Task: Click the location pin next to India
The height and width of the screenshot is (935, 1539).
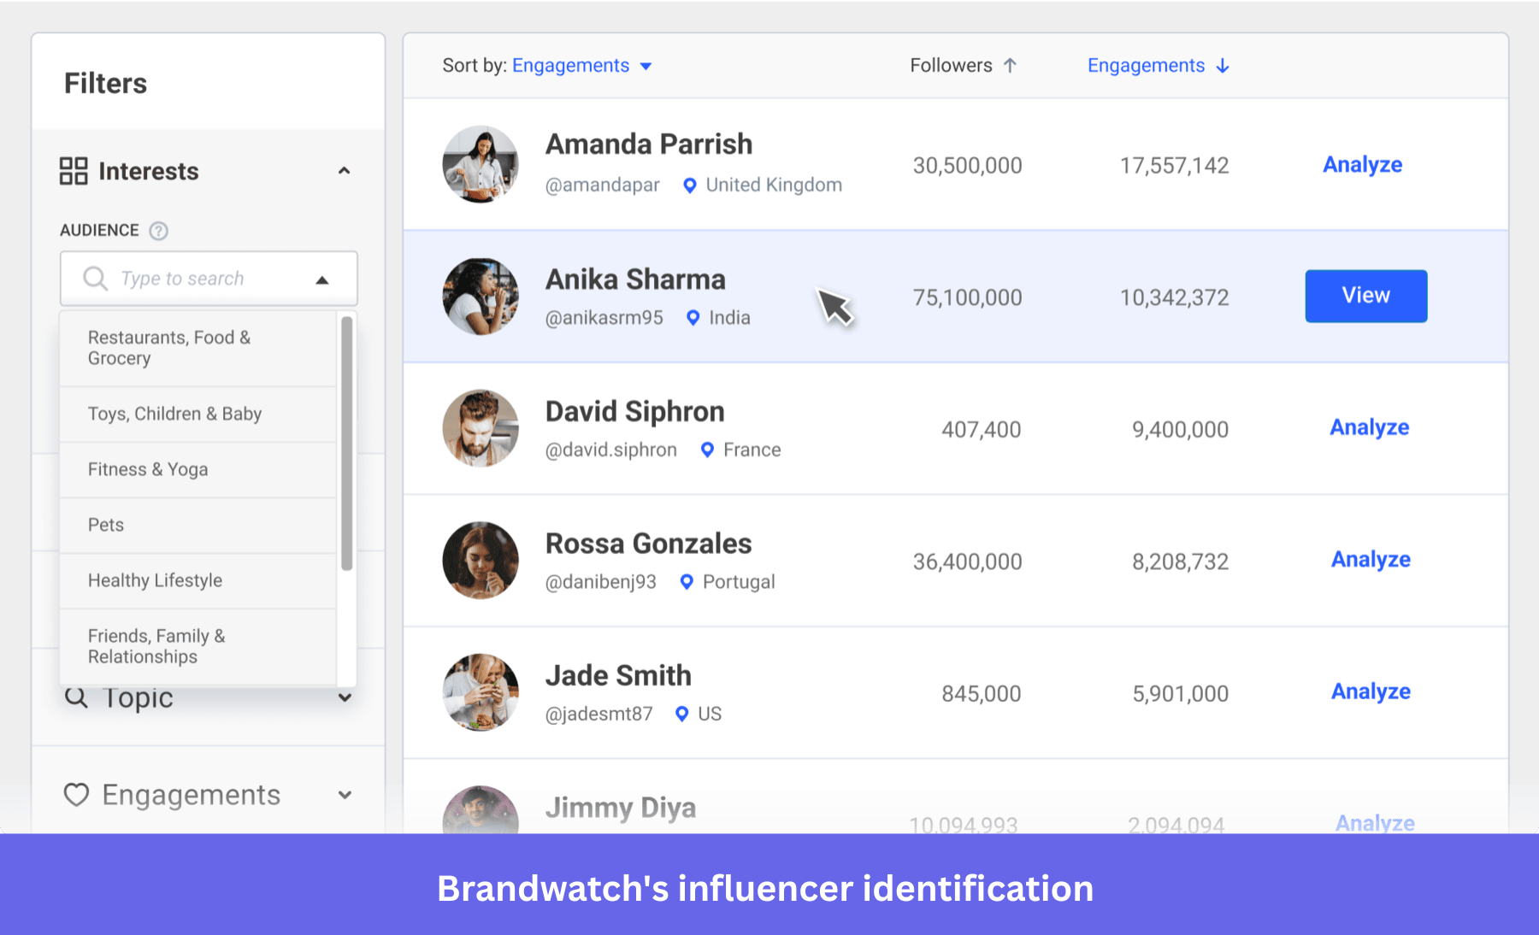Action: (x=692, y=317)
